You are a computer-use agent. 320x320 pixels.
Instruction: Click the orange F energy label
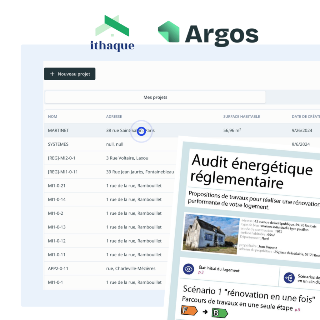pos(189,310)
